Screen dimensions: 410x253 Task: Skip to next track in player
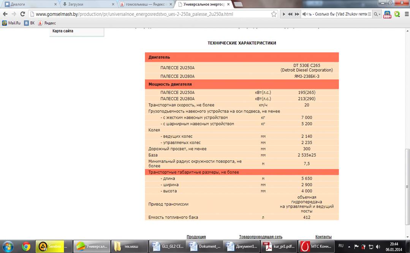[297, 14]
